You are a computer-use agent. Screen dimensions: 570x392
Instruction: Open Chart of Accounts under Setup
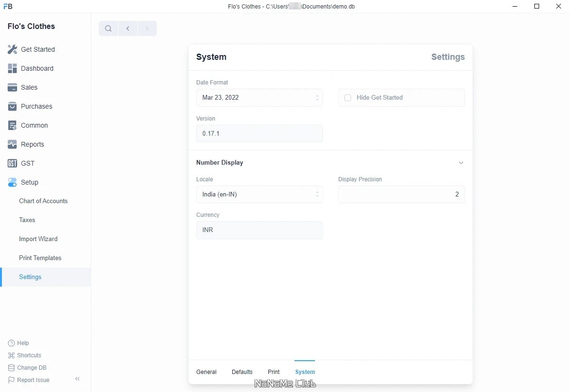point(43,201)
